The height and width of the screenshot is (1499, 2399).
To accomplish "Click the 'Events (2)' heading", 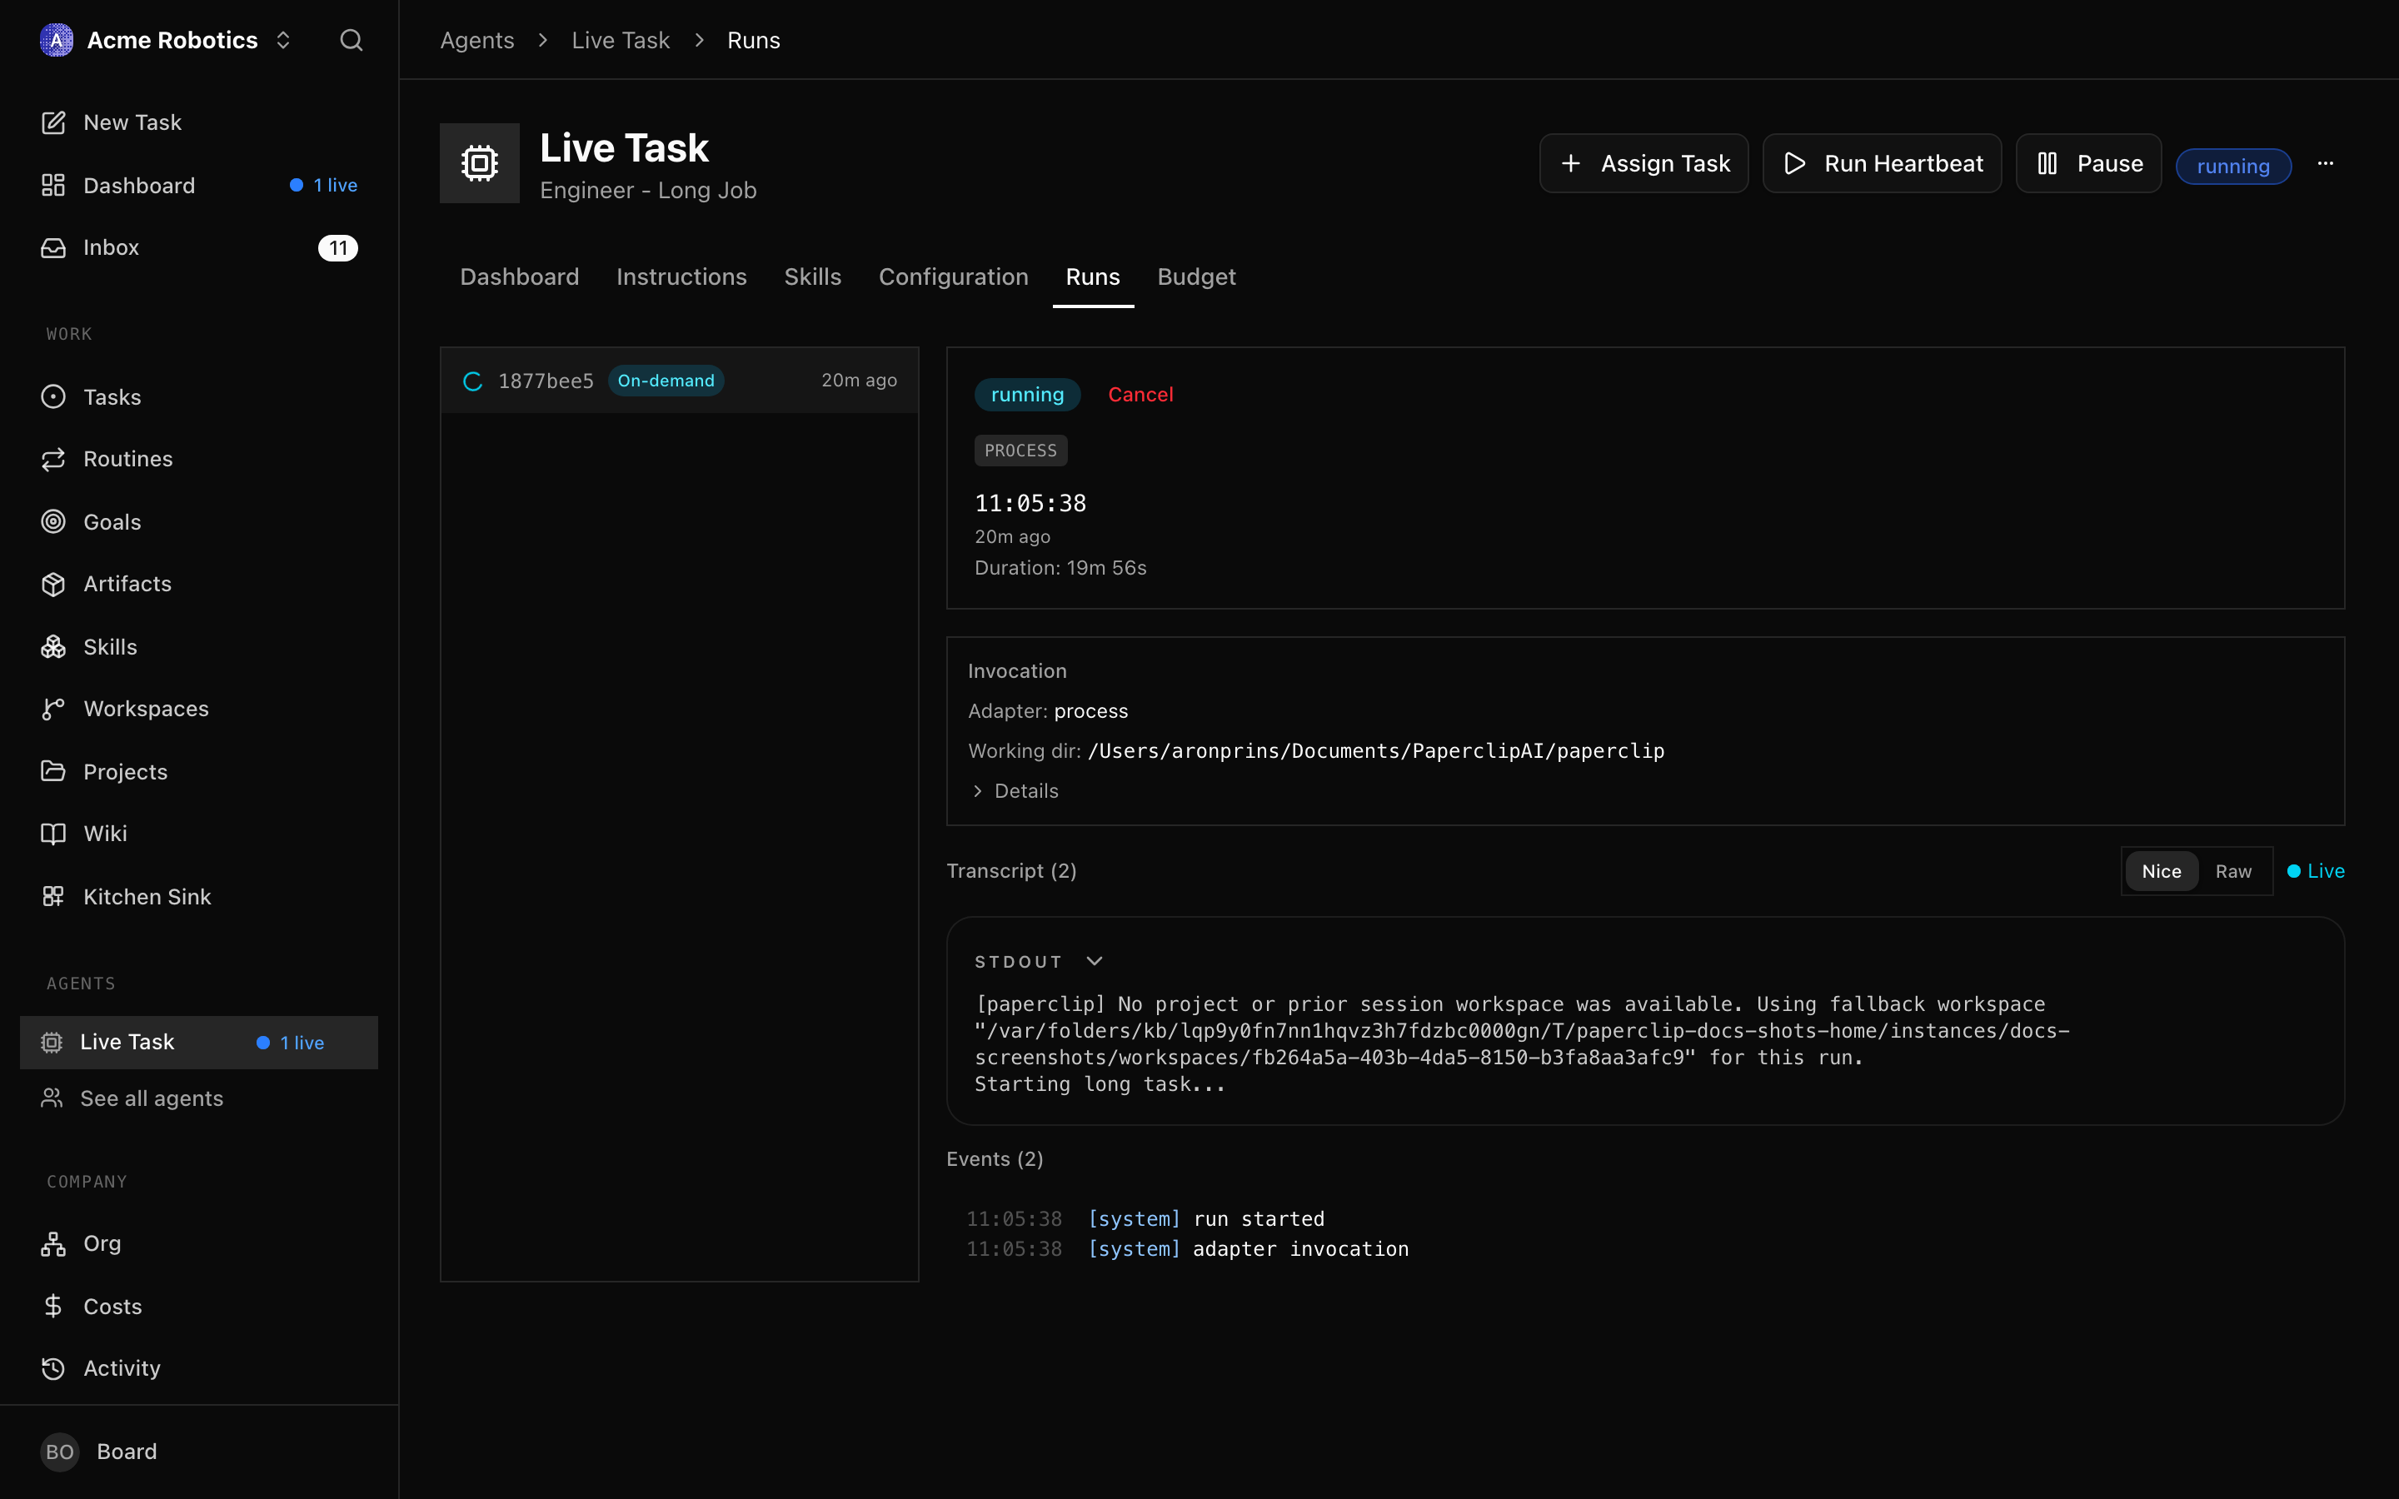I will pyautogui.click(x=995, y=1159).
